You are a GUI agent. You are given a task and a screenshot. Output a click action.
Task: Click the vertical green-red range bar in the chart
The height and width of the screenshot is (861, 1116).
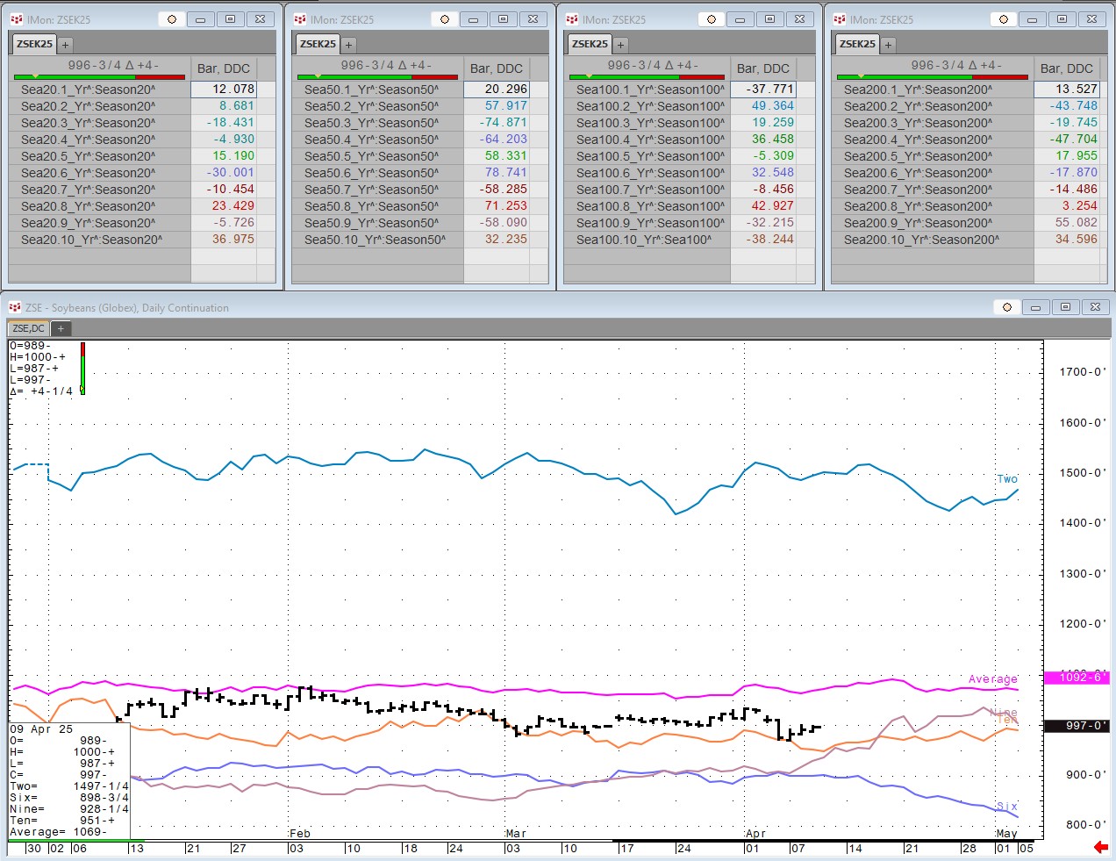pos(82,369)
